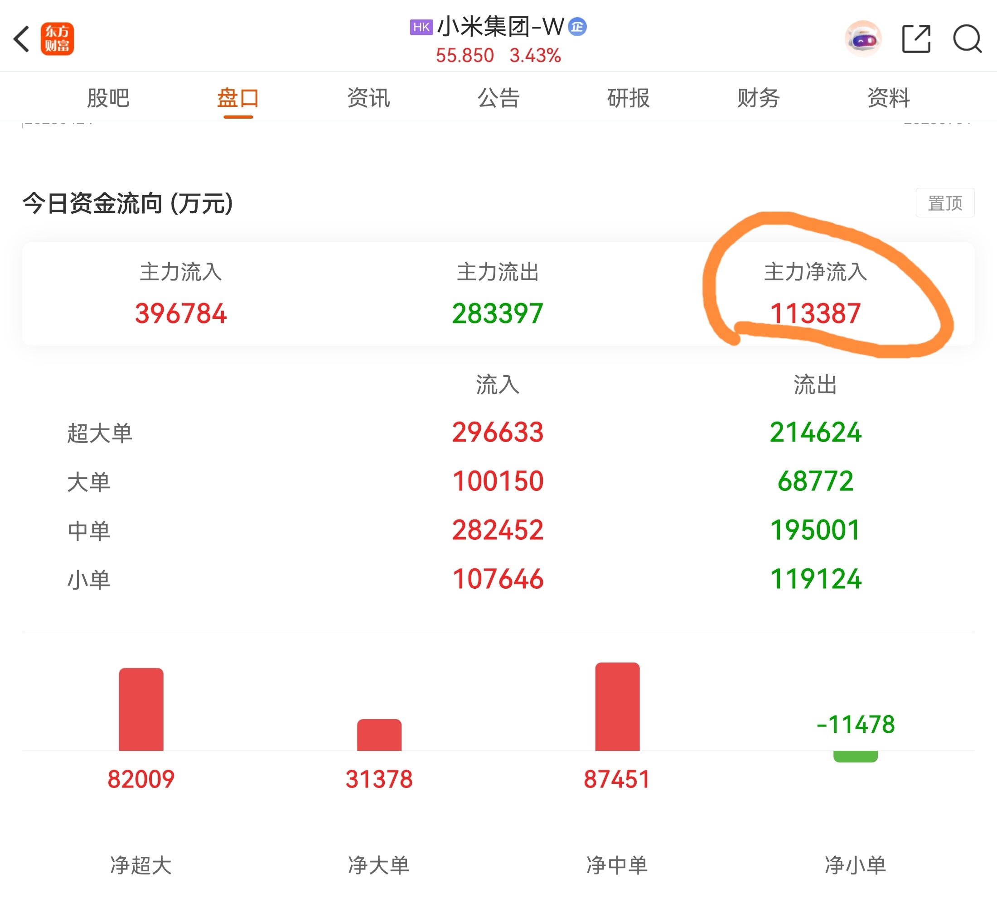The height and width of the screenshot is (913, 997).
Task: Tap the red 净大单 chart bar
Action: (379, 735)
